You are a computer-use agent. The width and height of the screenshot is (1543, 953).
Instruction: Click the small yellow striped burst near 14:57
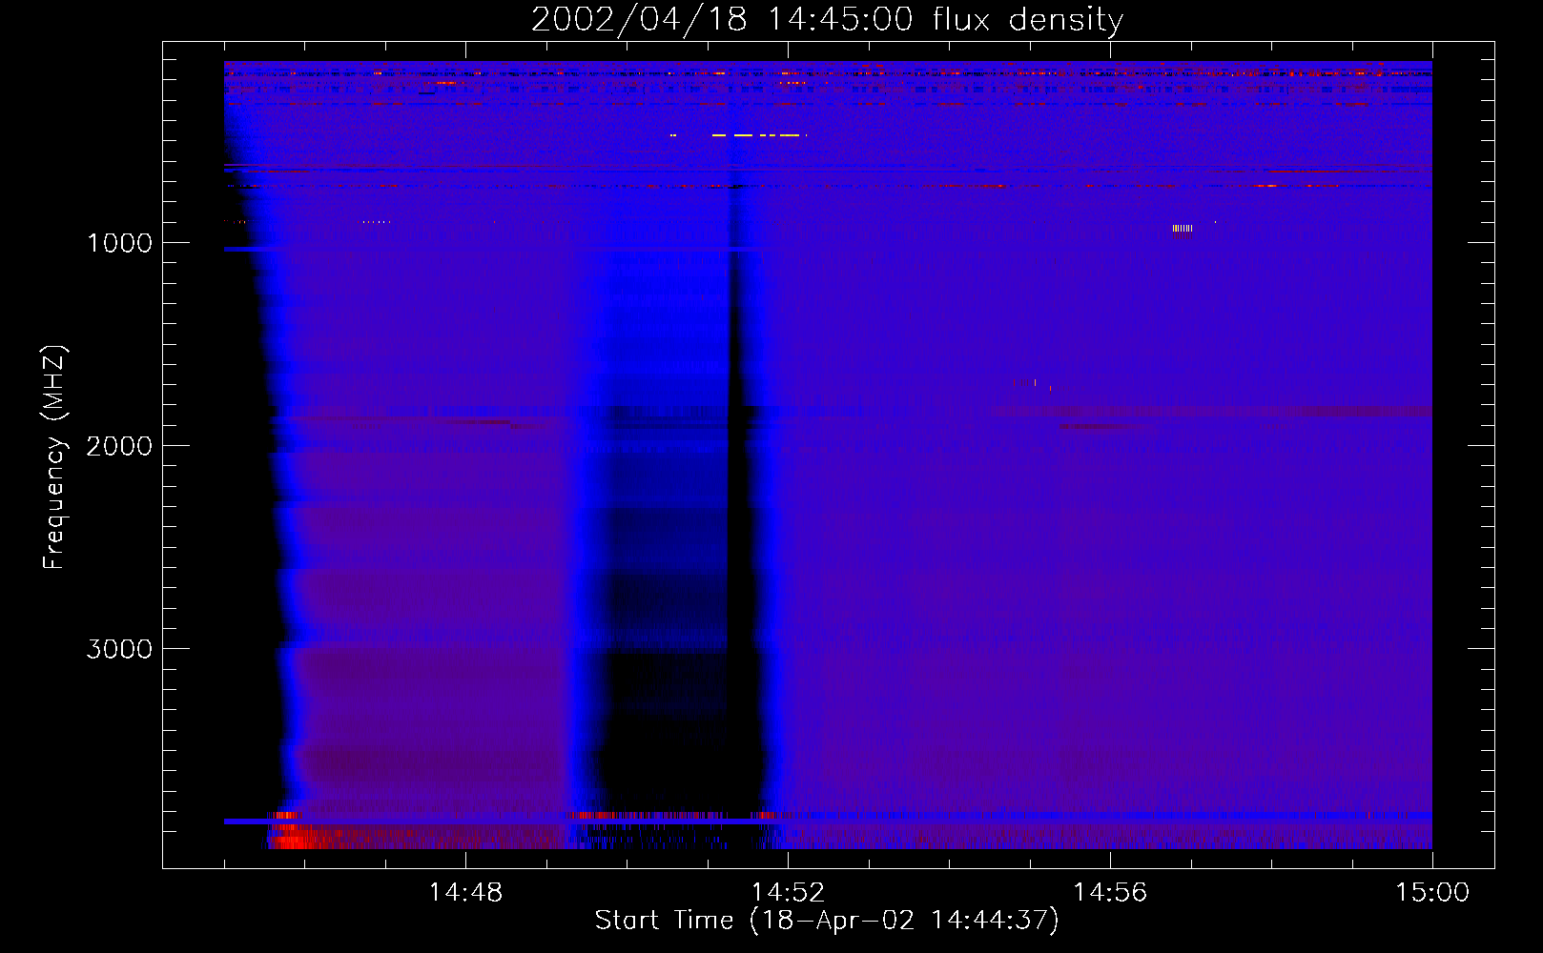tap(1182, 228)
